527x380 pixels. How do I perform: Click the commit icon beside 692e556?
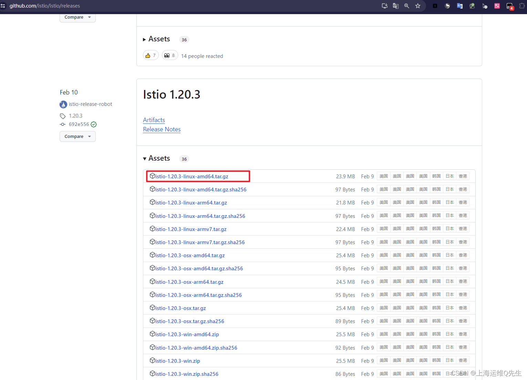(x=63, y=124)
